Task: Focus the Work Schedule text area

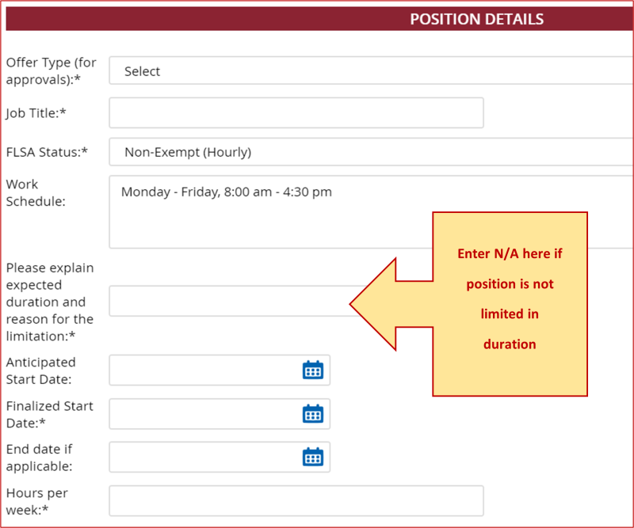Action: point(269,212)
